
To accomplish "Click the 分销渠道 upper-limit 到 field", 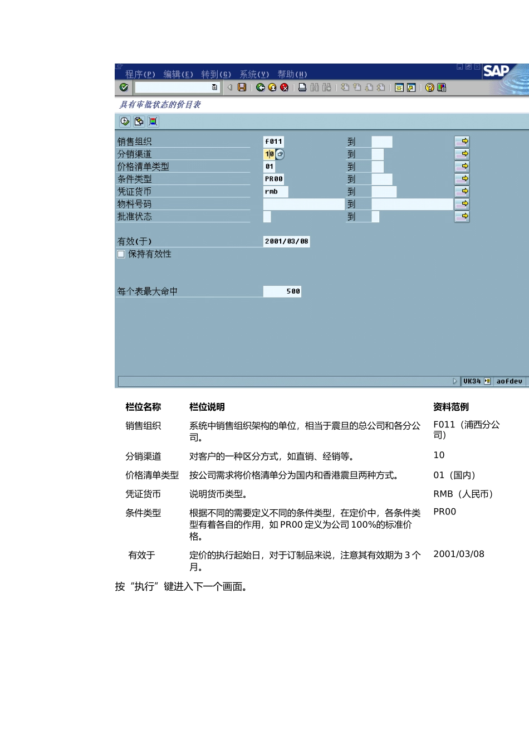I will click(x=378, y=154).
